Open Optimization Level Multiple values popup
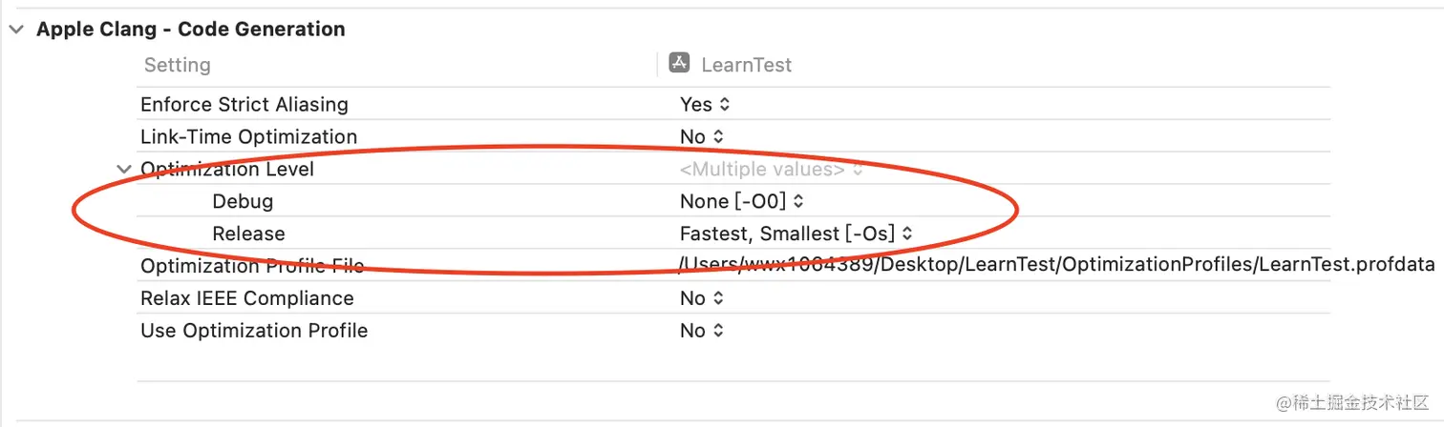The height and width of the screenshot is (427, 1444). click(x=771, y=170)
